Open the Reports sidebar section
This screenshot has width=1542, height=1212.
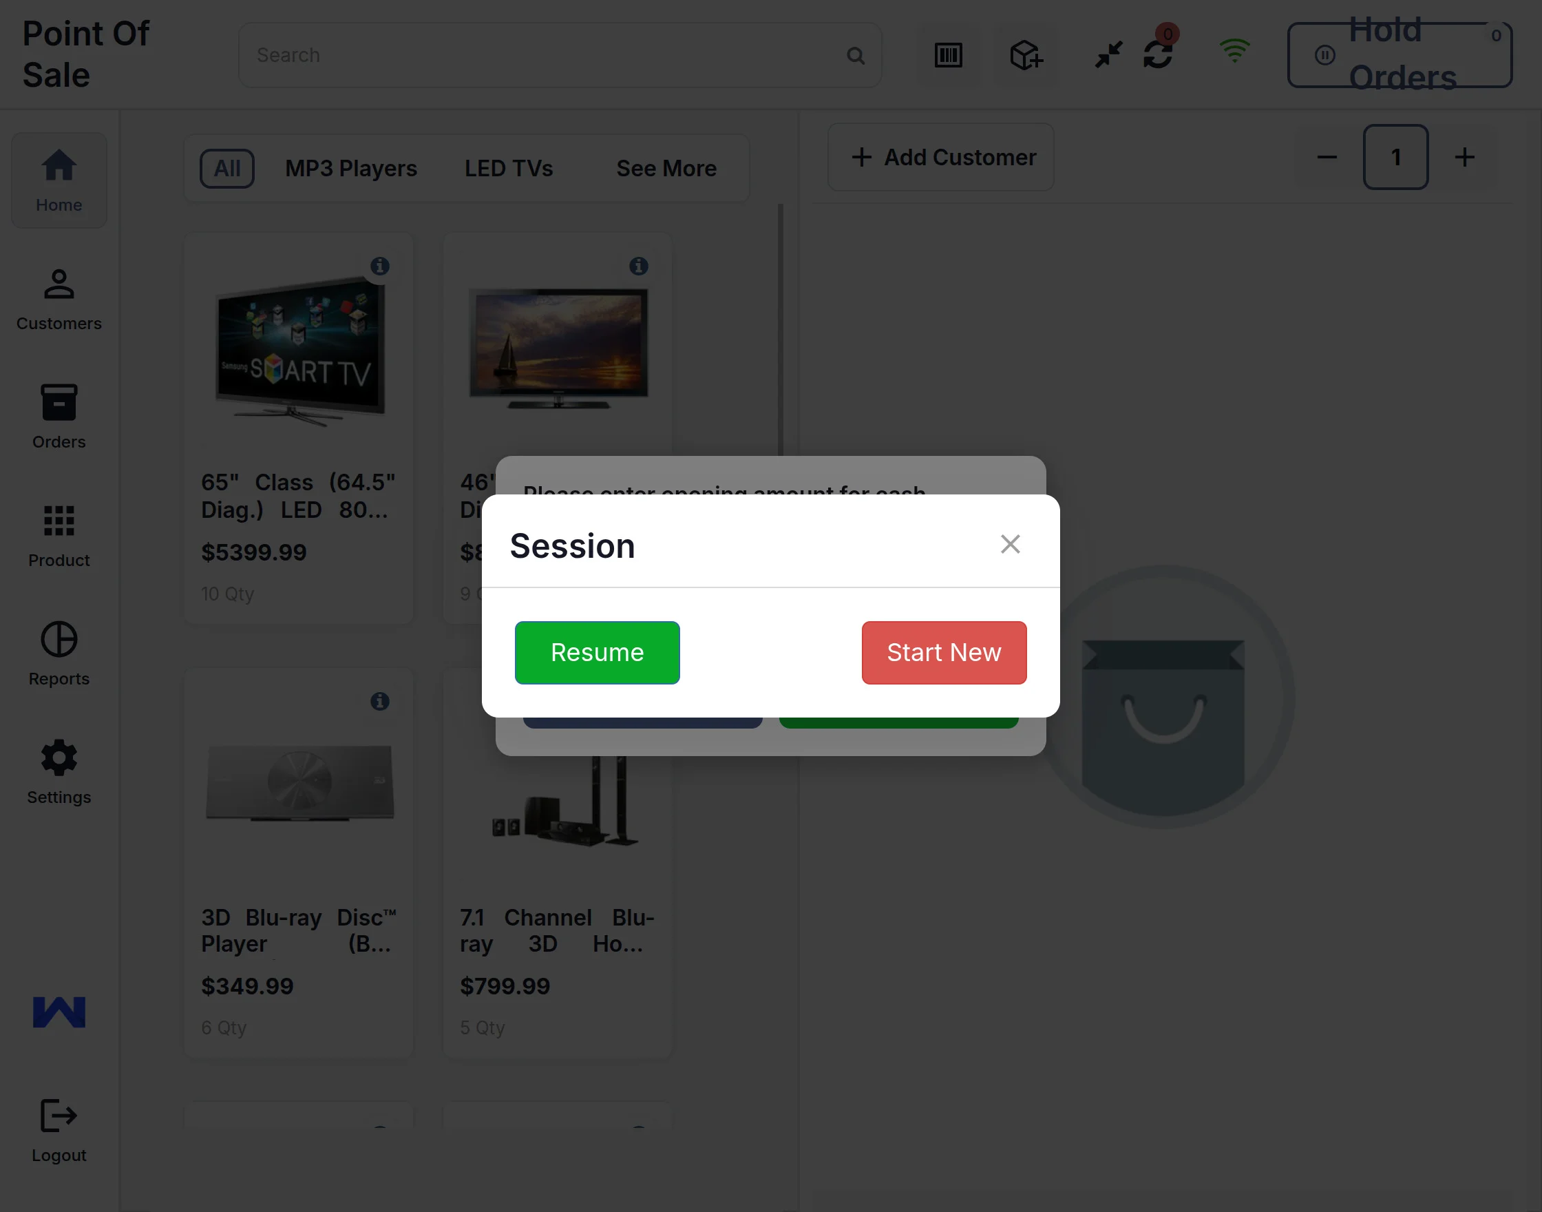[x=59, y=653]
